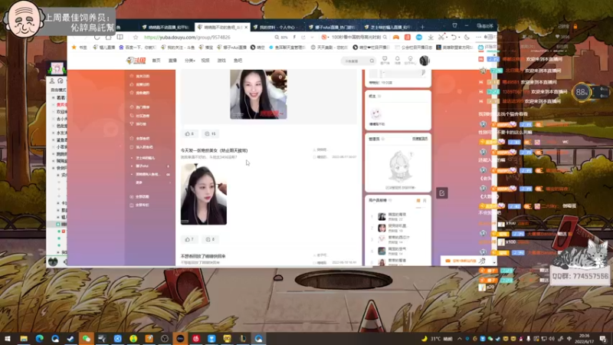Click the address bar URL yuba.douyu.com
This screenshot has width=613, height=345.
click(x=187, y=37)
